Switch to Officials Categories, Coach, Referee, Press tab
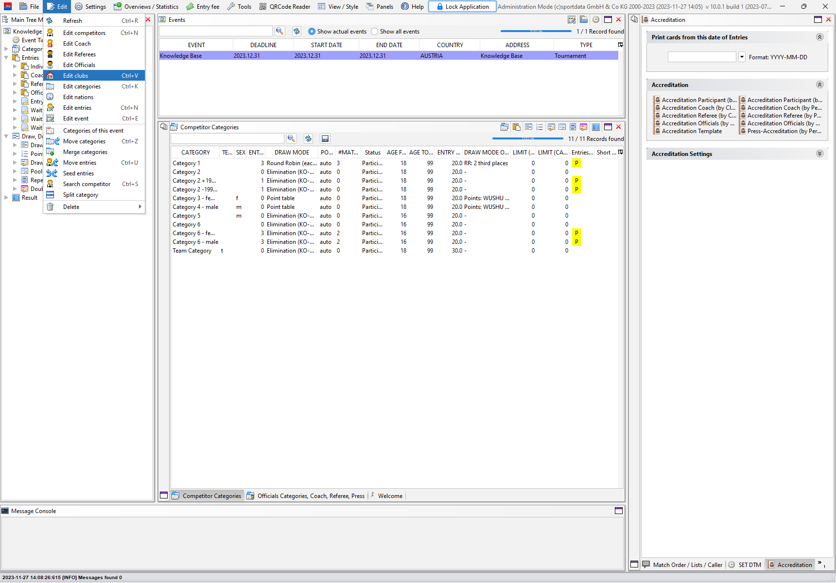The height and width of the screenshot is (583, 836). 306,496
